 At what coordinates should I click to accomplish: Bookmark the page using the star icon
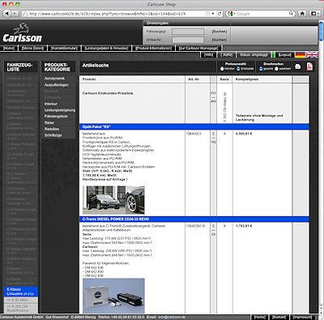point(207,14)
